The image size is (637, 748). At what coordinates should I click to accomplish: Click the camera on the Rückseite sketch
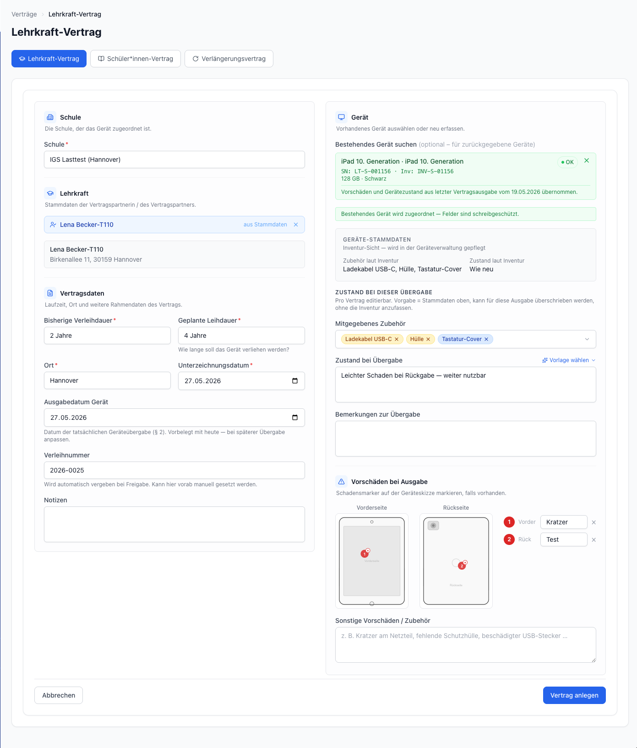click(x=433, y=525)
